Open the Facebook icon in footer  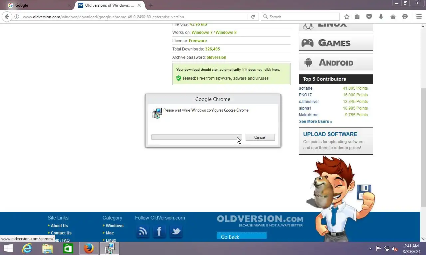click(x=159, y=231)
